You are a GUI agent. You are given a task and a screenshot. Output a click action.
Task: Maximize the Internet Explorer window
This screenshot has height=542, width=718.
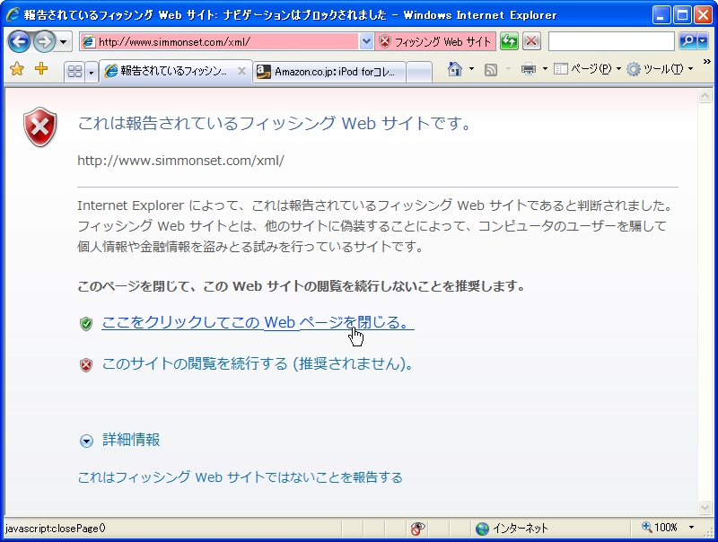[x=682, y=15]
